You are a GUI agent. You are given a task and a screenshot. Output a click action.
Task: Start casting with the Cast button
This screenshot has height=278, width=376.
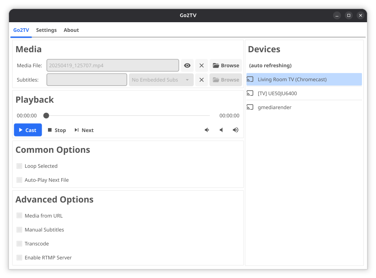tap(28, 130)
